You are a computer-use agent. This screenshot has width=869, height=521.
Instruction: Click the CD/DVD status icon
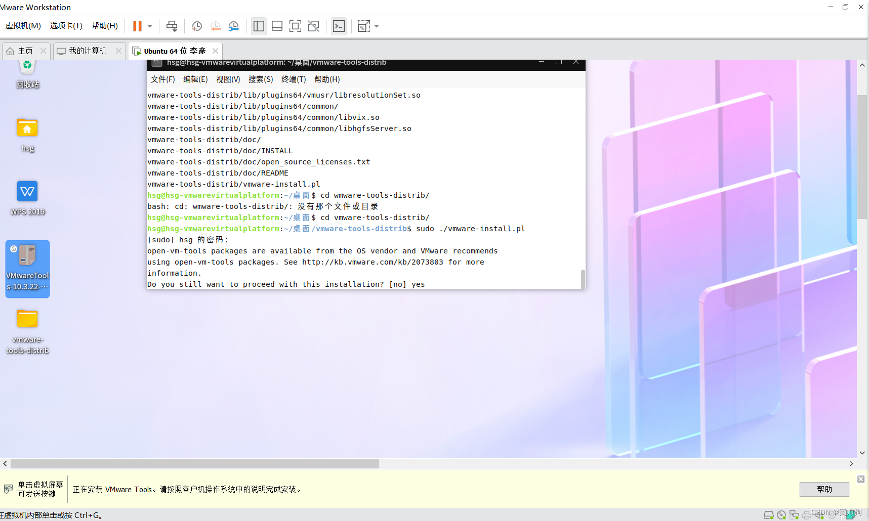tap(781, 515)
